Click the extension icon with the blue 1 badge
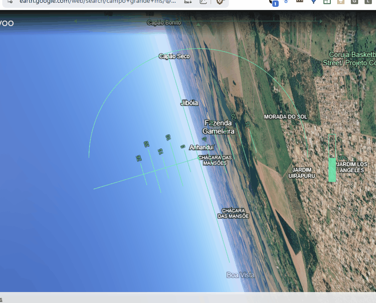 274,3
